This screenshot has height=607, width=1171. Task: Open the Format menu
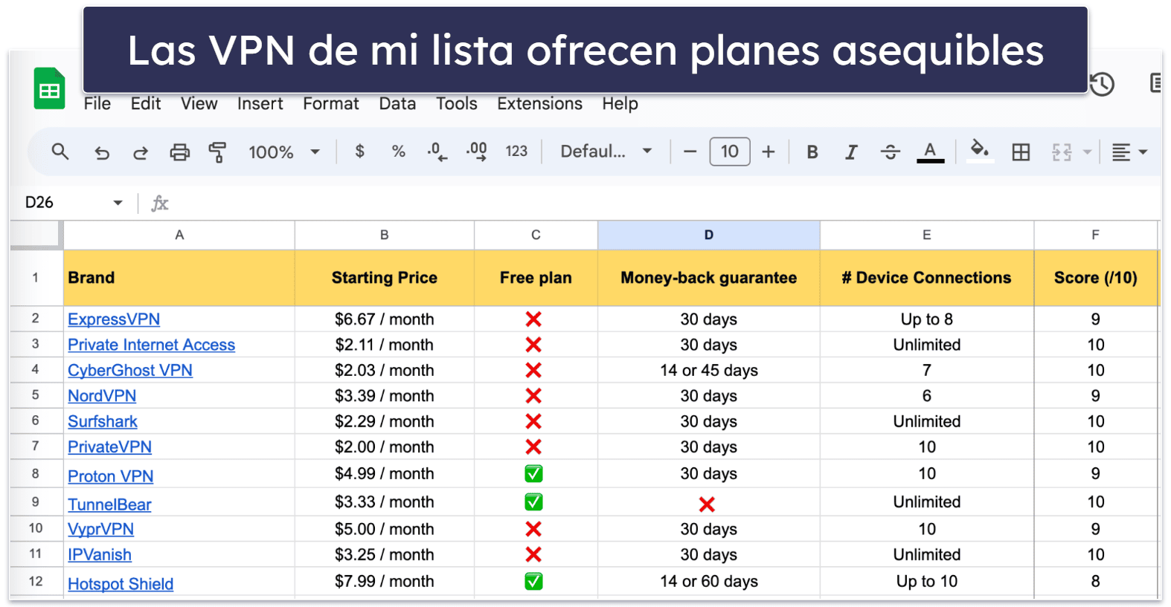(x=331, y=104)
